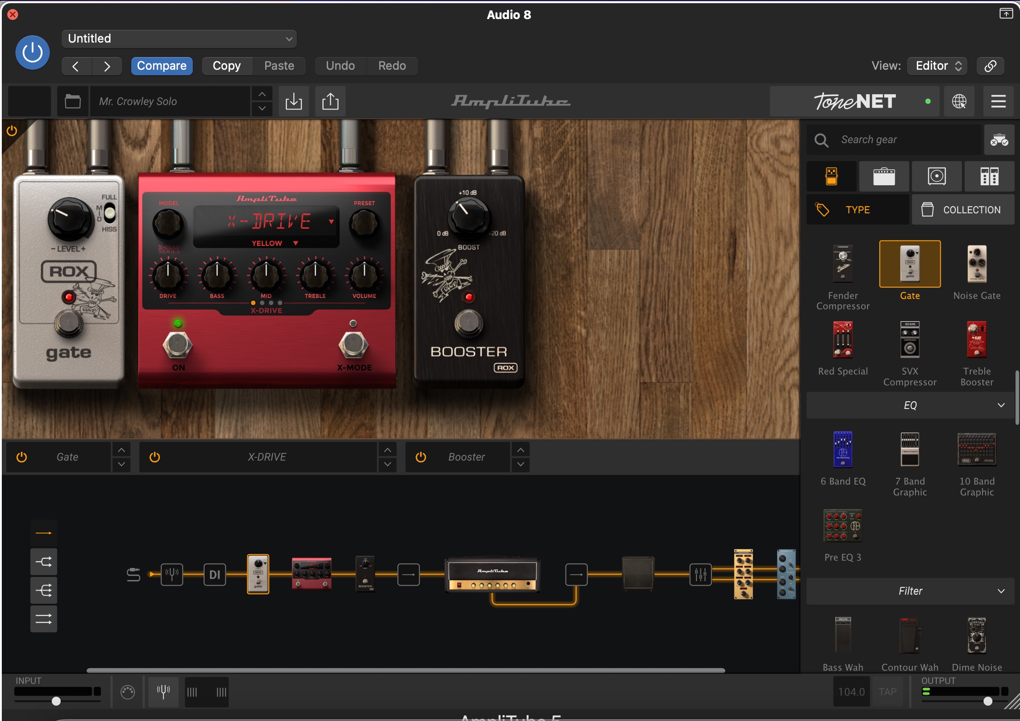Click the custom gear filter icon

[999, 140]
